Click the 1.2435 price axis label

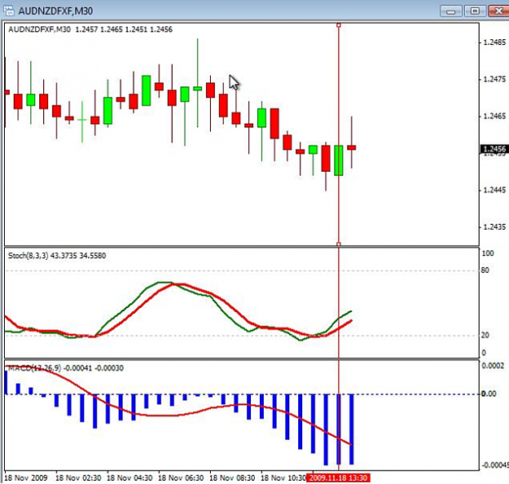point(494,227)
